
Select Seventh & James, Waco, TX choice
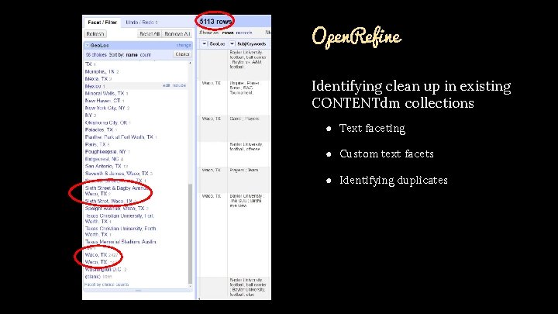117,174
